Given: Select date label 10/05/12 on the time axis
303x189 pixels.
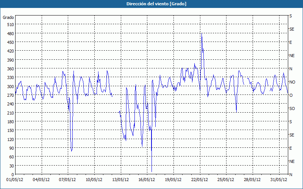Looking at the screenshot, I should [94, 180].
